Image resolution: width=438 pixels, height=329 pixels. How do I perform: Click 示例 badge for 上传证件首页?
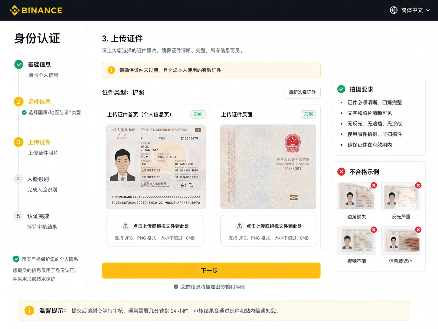(x=198, y=114)
